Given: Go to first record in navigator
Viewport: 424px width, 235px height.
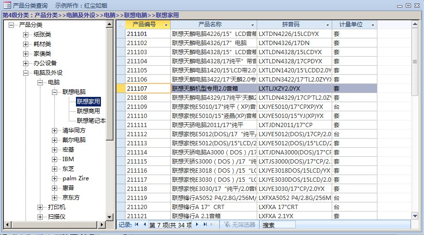Looking at the screenshot, I should click(x=137, y=224).
